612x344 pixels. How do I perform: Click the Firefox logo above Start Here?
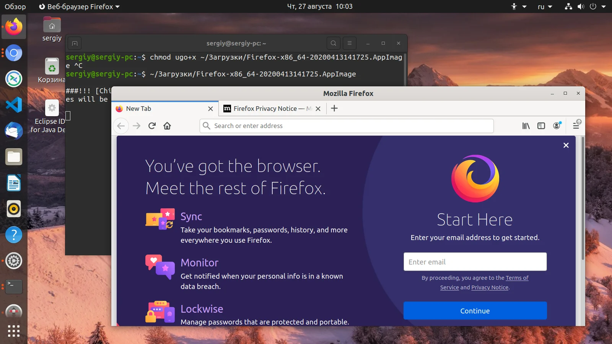coord(475,178)
